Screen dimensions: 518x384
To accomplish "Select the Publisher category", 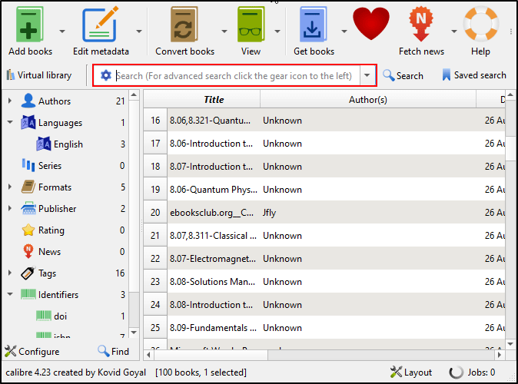I will pos(57,209).
